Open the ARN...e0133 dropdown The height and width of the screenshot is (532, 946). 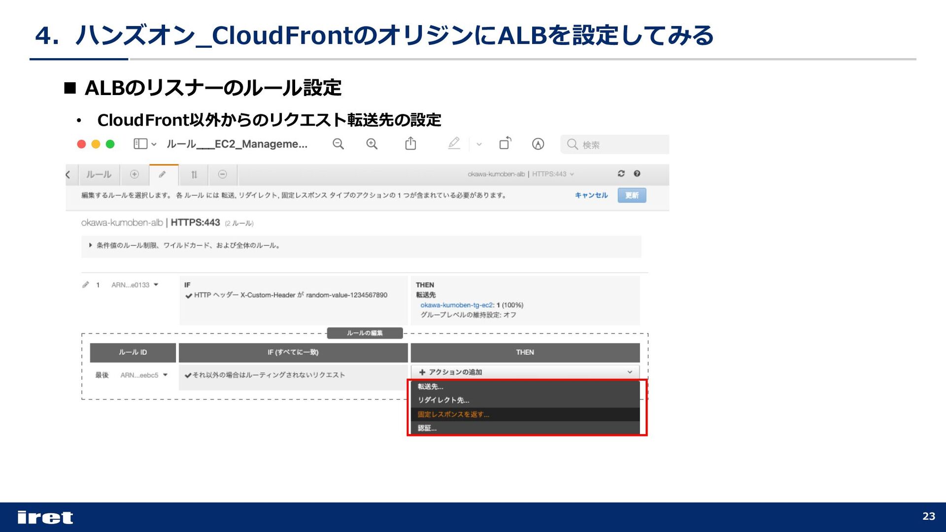coord(135,285)
